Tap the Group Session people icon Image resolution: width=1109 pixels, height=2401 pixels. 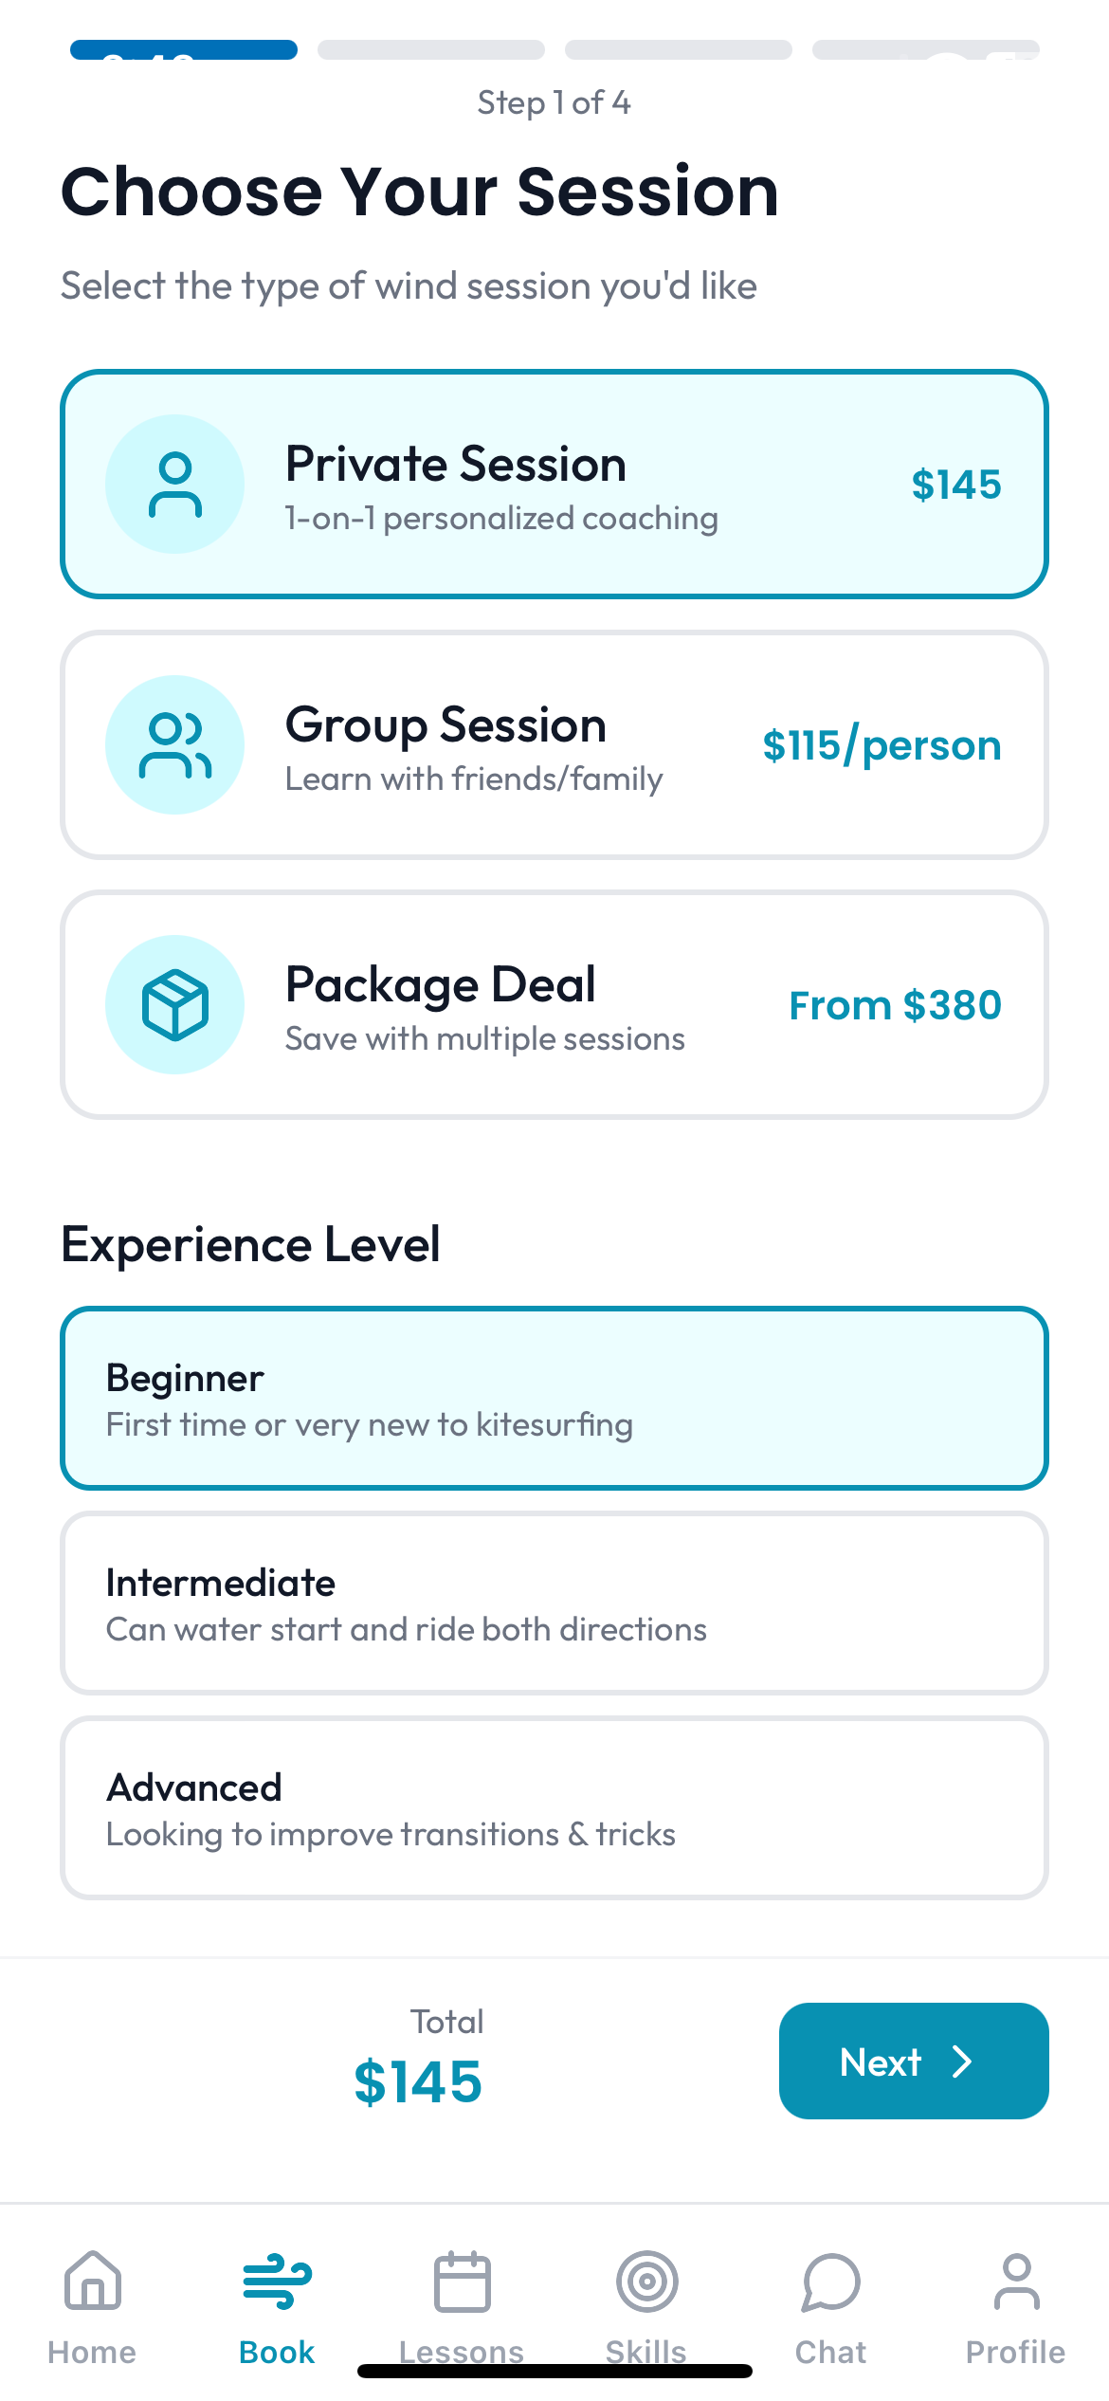coord(175,745)
